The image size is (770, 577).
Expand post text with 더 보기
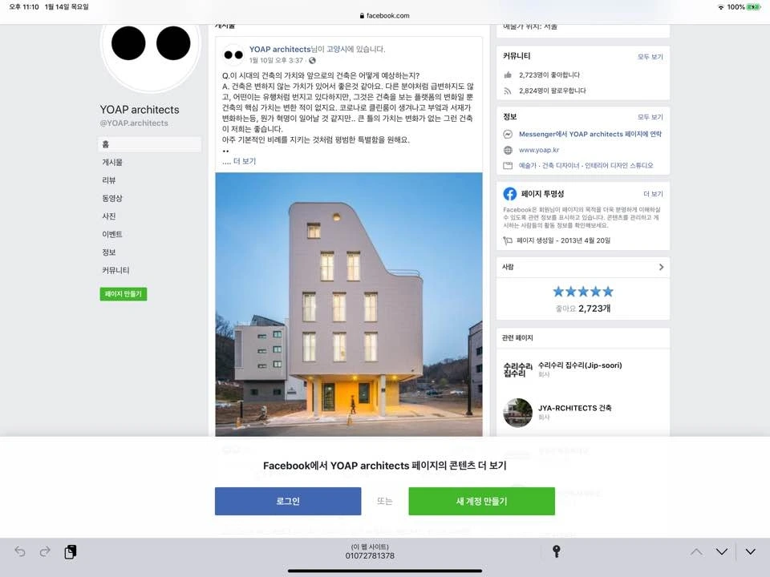pyautogui.click(x=245, y=161)
